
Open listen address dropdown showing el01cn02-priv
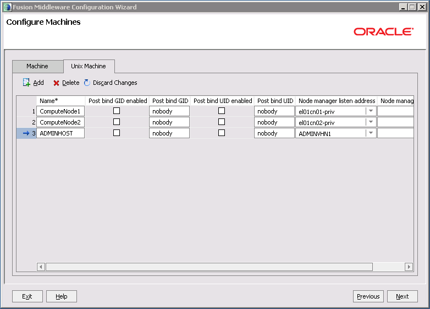coord(371,122)
